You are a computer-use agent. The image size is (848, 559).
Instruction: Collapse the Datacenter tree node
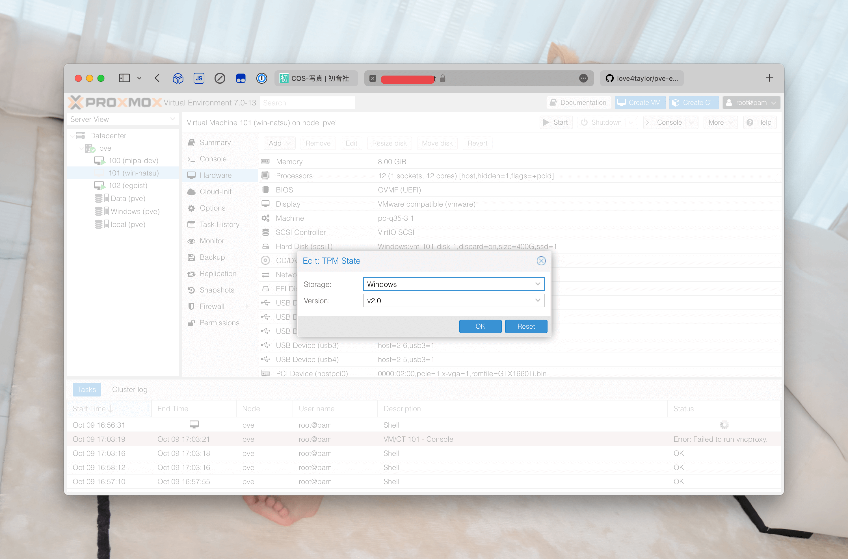click(72, 136)
